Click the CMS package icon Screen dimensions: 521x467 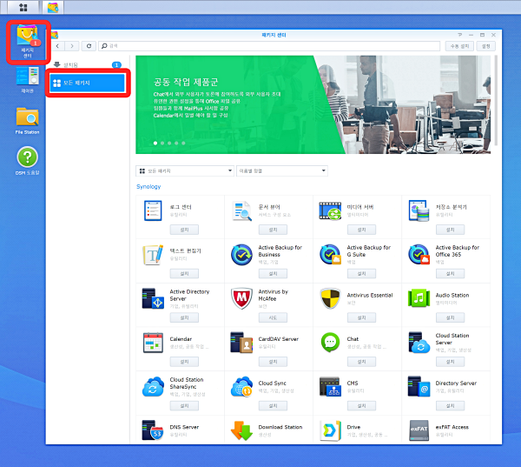pyautogui.click(x=330, y=387)
